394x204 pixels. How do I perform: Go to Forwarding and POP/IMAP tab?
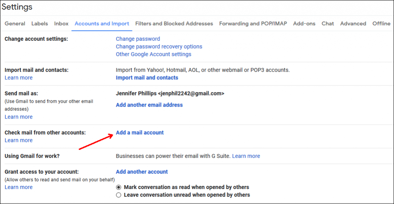point(253,23)
